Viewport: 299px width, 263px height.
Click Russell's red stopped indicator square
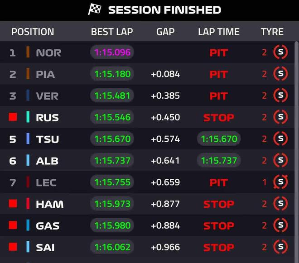pos(13,117)
